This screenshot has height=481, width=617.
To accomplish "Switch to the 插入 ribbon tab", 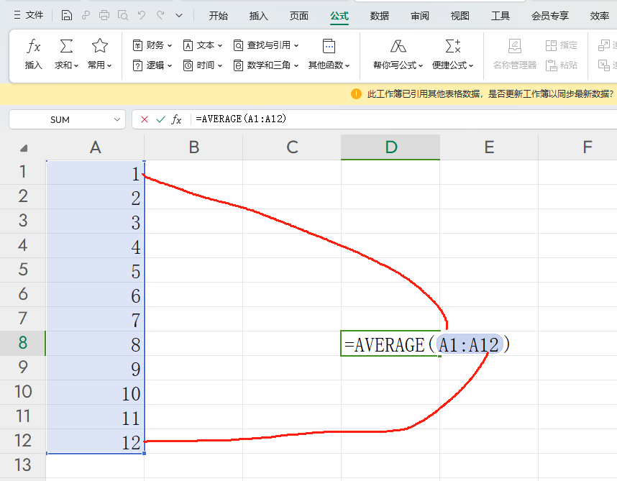I will point(259,16).
